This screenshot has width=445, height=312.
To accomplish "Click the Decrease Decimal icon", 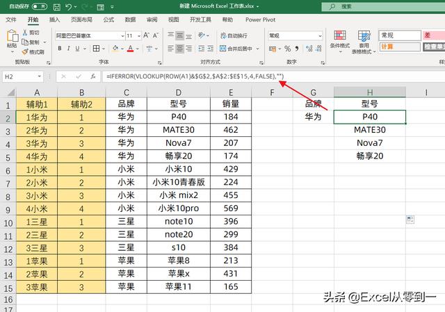I will coord(318,49).
